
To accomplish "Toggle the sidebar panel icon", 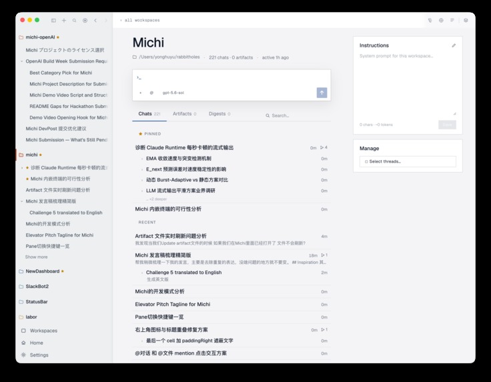I will (x=53, y=21).
